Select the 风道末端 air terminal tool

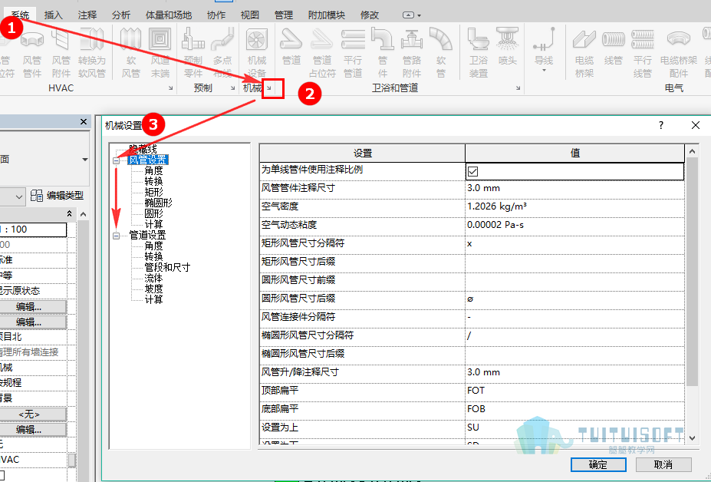click(160, 53)
